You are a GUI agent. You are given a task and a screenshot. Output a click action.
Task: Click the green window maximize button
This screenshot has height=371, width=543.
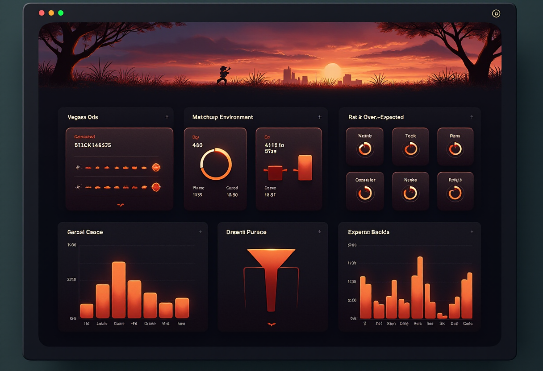61,13
